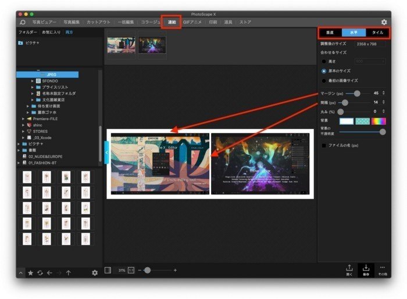Click the フォルダー view button

click(x=28, y=32)
